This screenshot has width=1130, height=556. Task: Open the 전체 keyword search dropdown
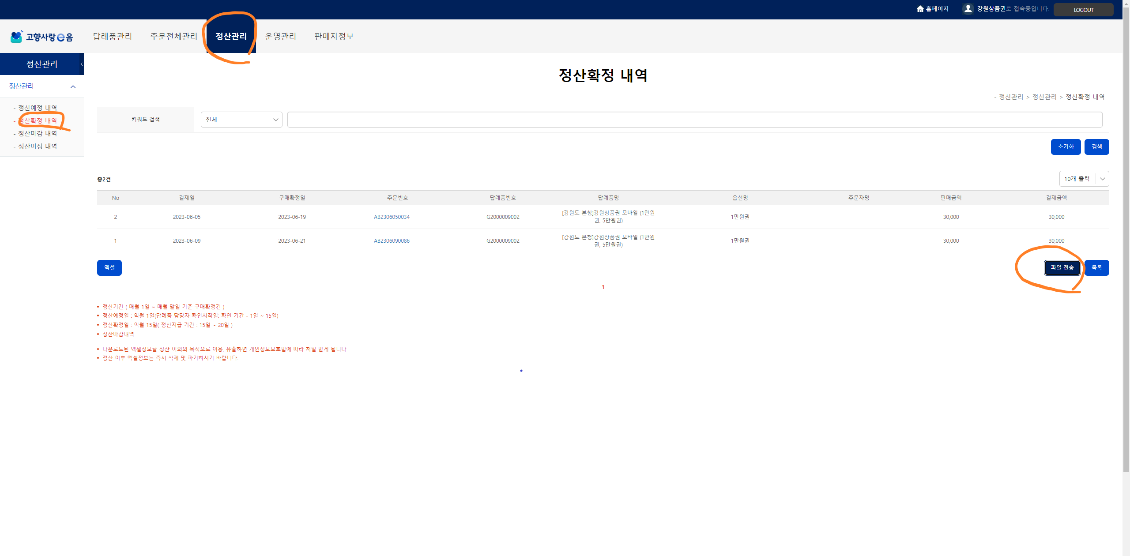pyautogui.click(x=241, y=120)
